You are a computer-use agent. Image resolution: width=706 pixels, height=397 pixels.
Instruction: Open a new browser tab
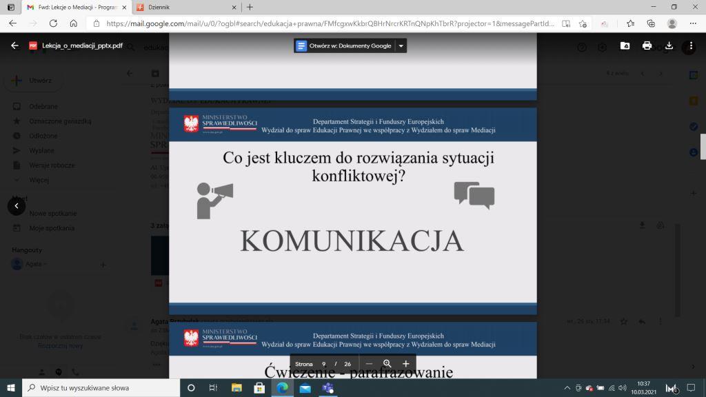pyautogui.click(x=250, y=7)
